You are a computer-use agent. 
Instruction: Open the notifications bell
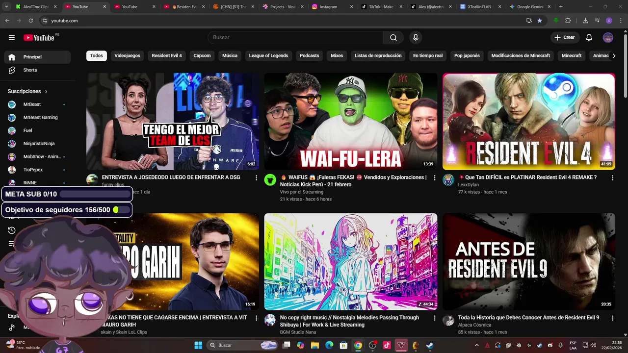click(589, 38)
